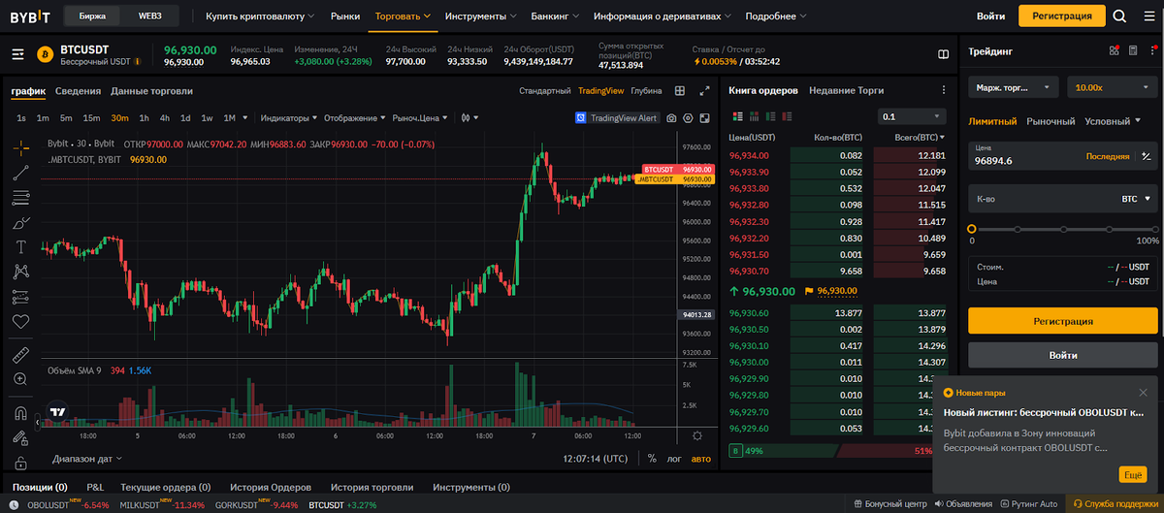Image resolution: width=1164 pixels, height=513 pixels.
Task: Open the calculator in trading panel
Action: click(x=1132, y=50)
